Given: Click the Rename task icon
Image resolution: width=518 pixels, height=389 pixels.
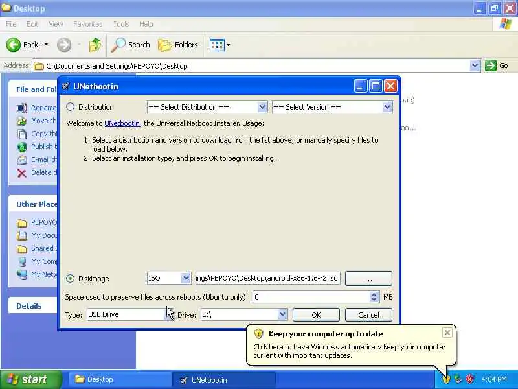Looking at the screenshot, I should (22, 108).
